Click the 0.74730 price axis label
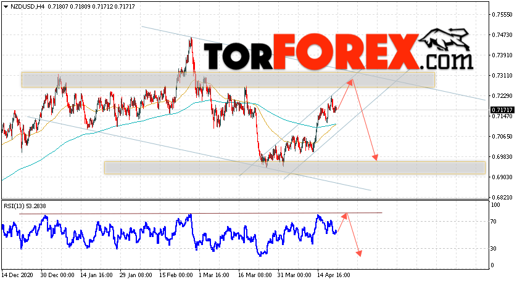The height and width of the screenshot is (282, 517). [502, 35]
